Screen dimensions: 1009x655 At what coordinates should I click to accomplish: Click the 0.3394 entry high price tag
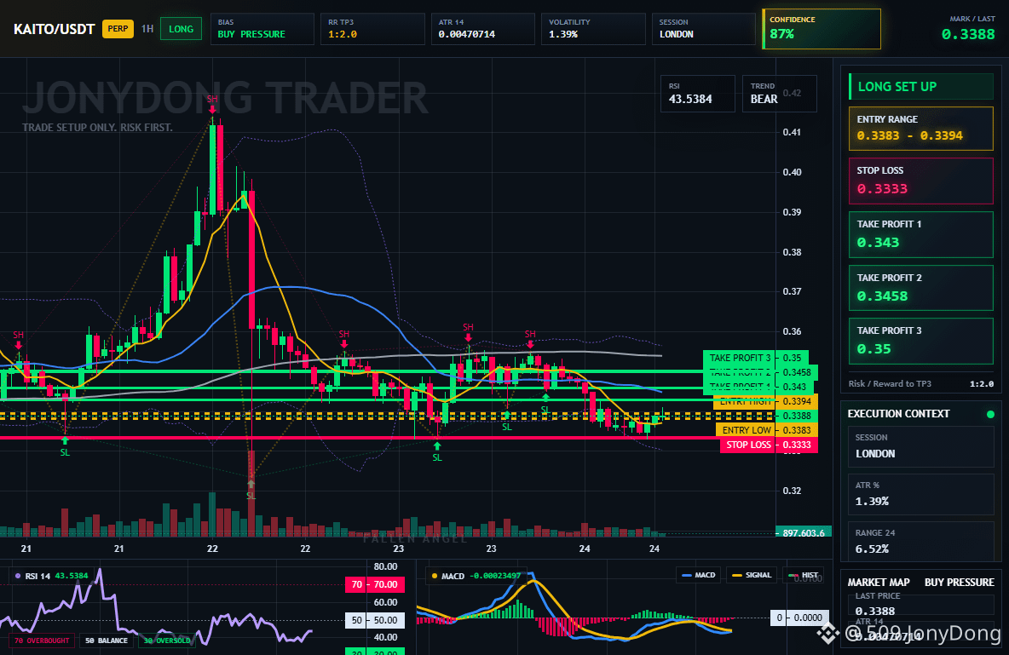click(x=797, y=401)
